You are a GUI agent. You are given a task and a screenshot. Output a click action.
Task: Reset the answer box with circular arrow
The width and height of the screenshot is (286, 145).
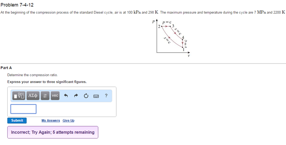pyautogui.click(x=86, y=96)
